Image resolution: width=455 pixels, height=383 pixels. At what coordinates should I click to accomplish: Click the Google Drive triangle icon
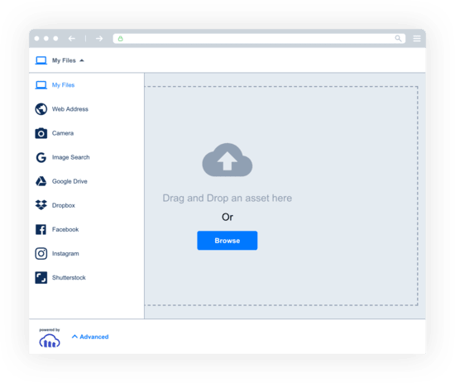pyautogui.click(x=41, y=181)
